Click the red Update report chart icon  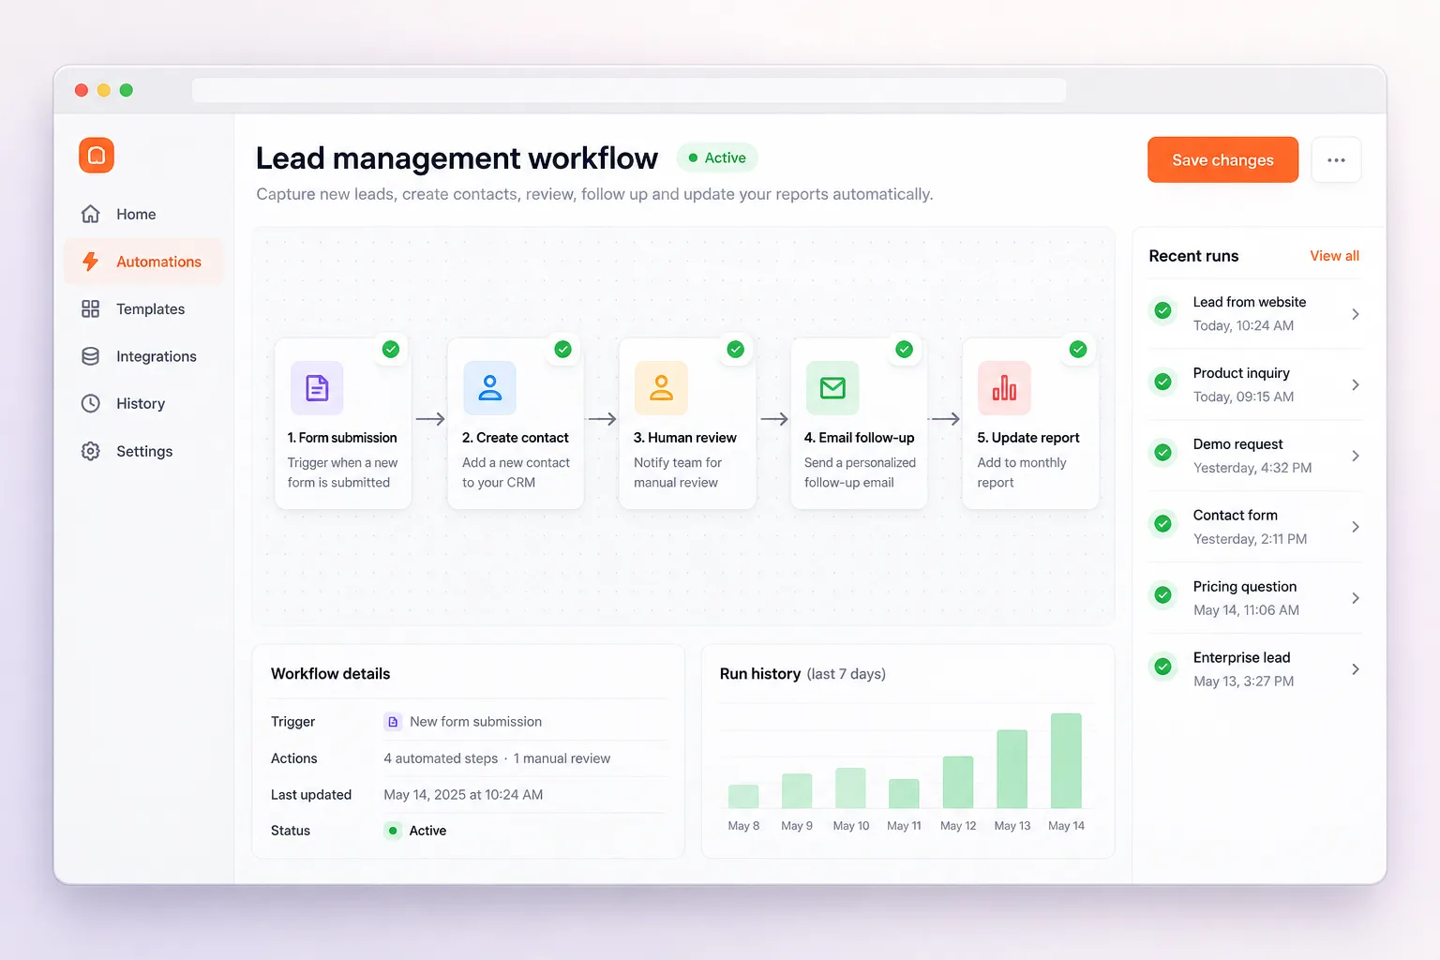click(x=1004, y=387)
